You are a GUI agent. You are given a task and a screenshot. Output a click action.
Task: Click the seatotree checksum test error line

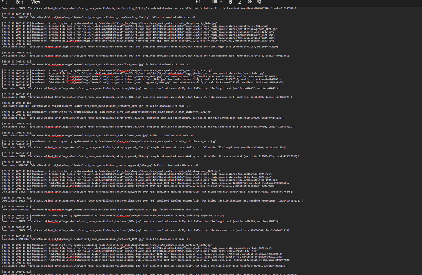point(146,97)
